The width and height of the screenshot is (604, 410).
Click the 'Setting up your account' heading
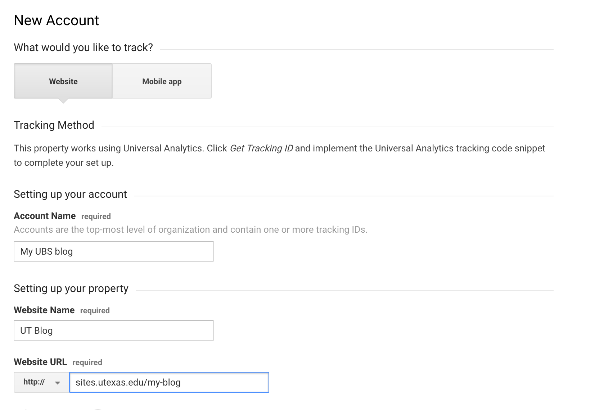coord(70,194)
